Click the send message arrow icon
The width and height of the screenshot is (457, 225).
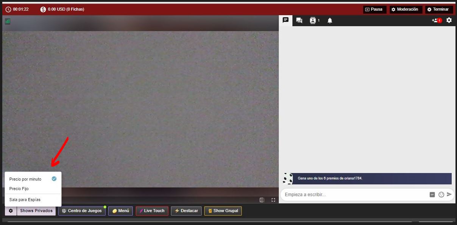pos(449,194)
